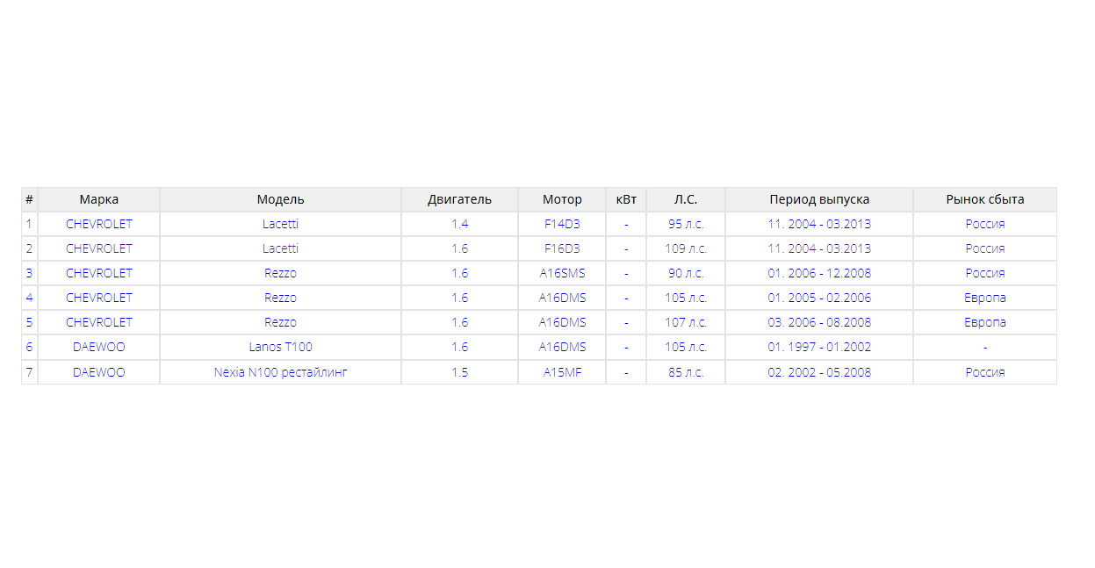Click the Период выпуска column header
1095x568 pixels.
click(x=818, y=199)
